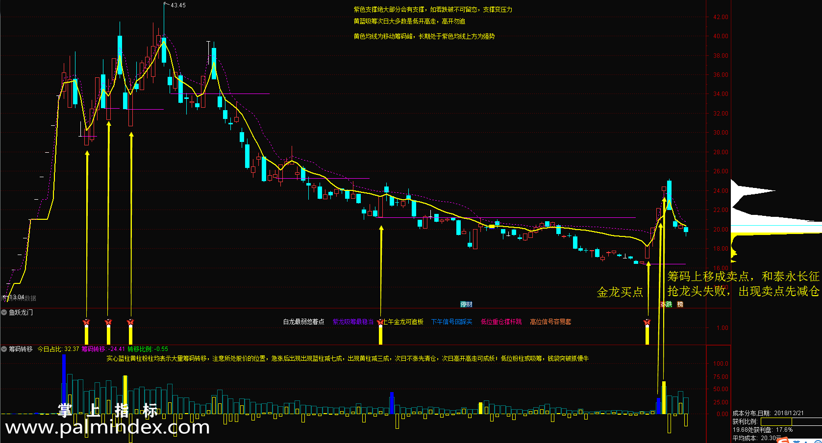822x443 pixels.
Task: Click the rightmost butterfly signal marker
Action: click(647, 322)
